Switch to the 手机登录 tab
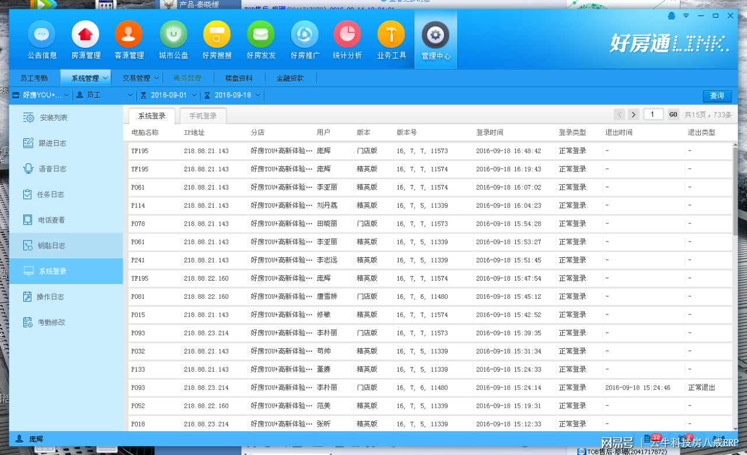 [x=203, y=116]
